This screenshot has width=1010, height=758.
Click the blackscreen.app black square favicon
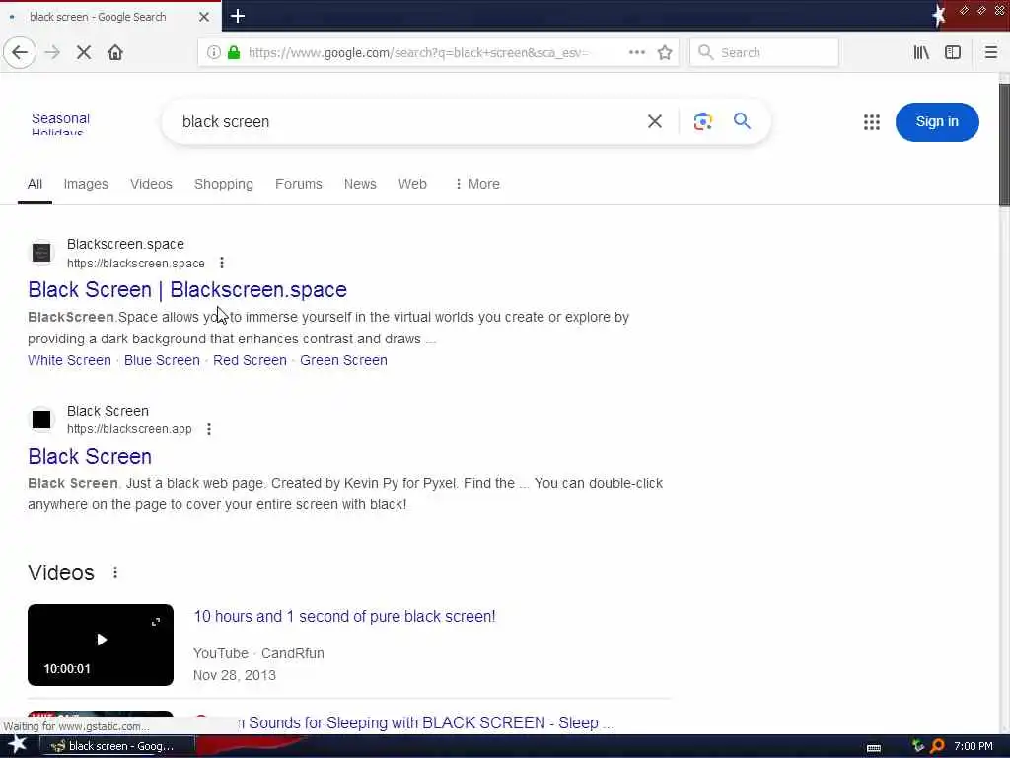(41, 419)
